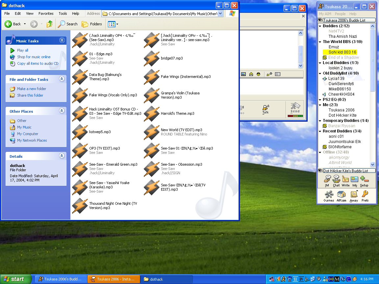Screen dimensions: 379x284
Task: Click the Away message icon
Action: [354, 195]
